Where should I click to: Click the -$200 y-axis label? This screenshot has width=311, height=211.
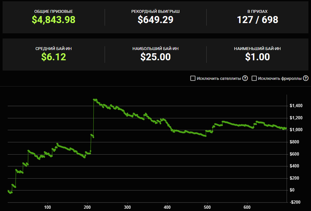[x=295, y=202]
